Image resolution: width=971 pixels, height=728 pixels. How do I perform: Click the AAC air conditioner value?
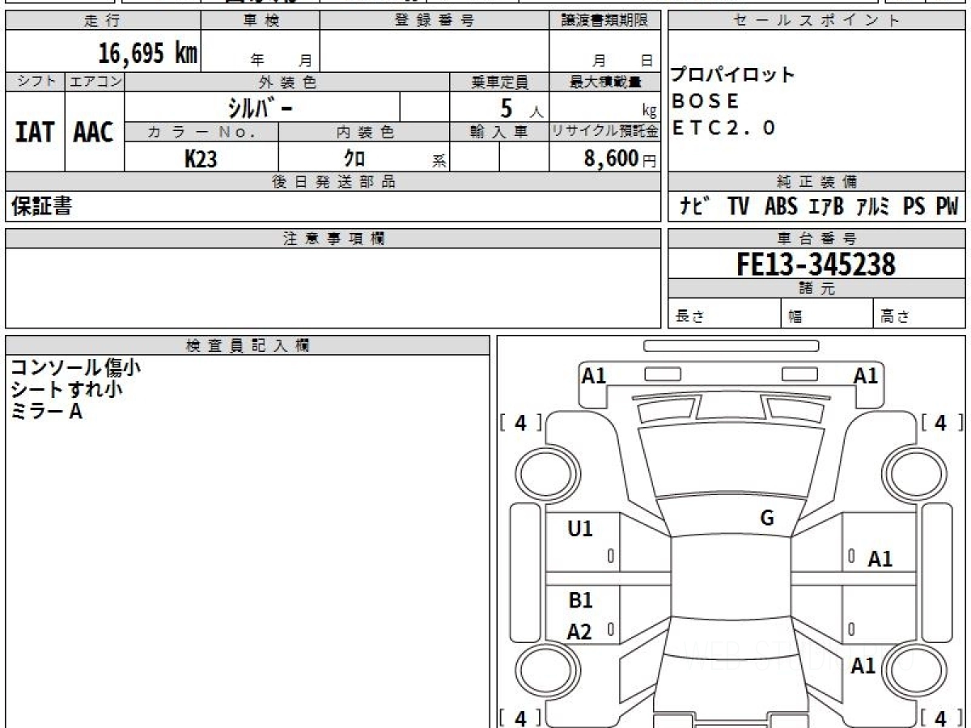coord(94,133)
